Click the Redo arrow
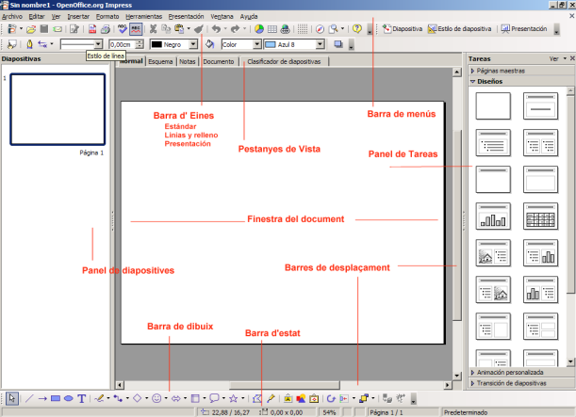Image resolution: width=576 pixels, height=417 pixels. (235, 28)
